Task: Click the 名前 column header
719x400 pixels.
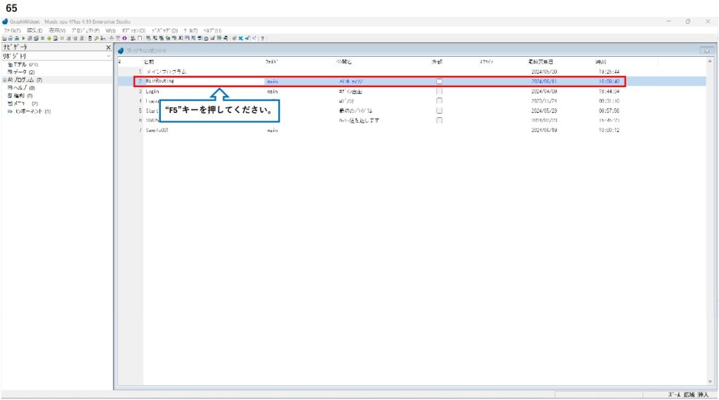Action: [149, 62]
